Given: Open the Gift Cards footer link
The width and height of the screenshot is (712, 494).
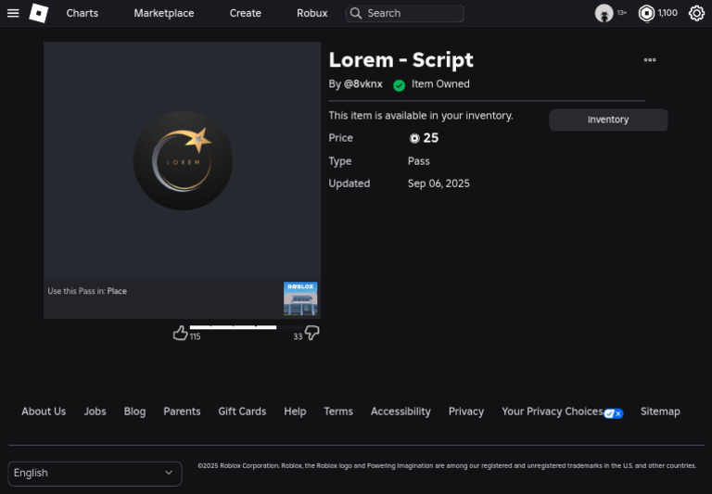Looking at the screenshot, I should pyautogui.click(x=242, y=412).
